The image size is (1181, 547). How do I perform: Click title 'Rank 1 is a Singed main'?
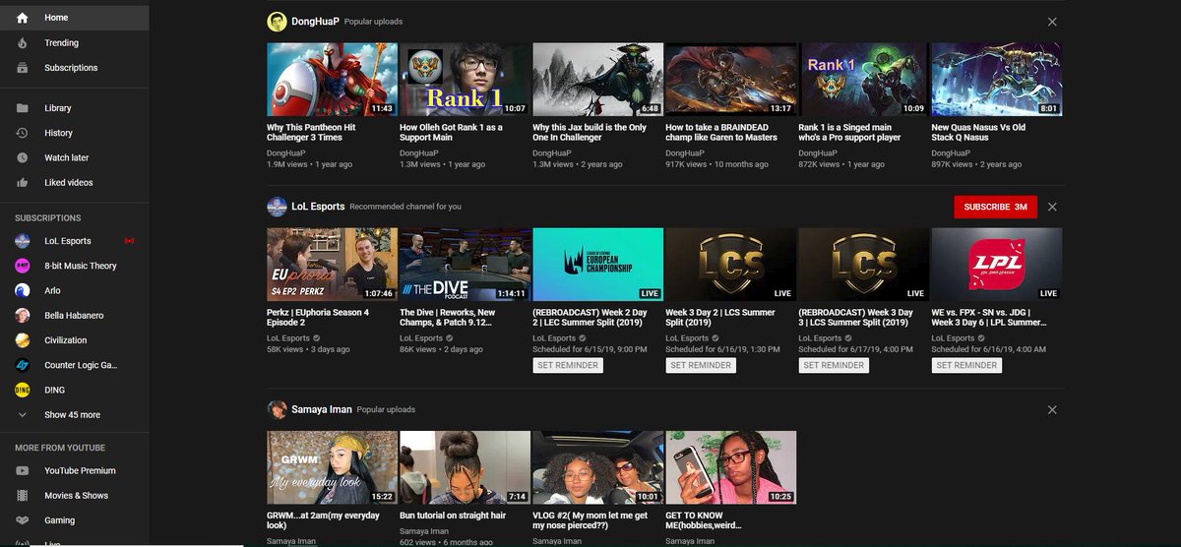[849, 132]
